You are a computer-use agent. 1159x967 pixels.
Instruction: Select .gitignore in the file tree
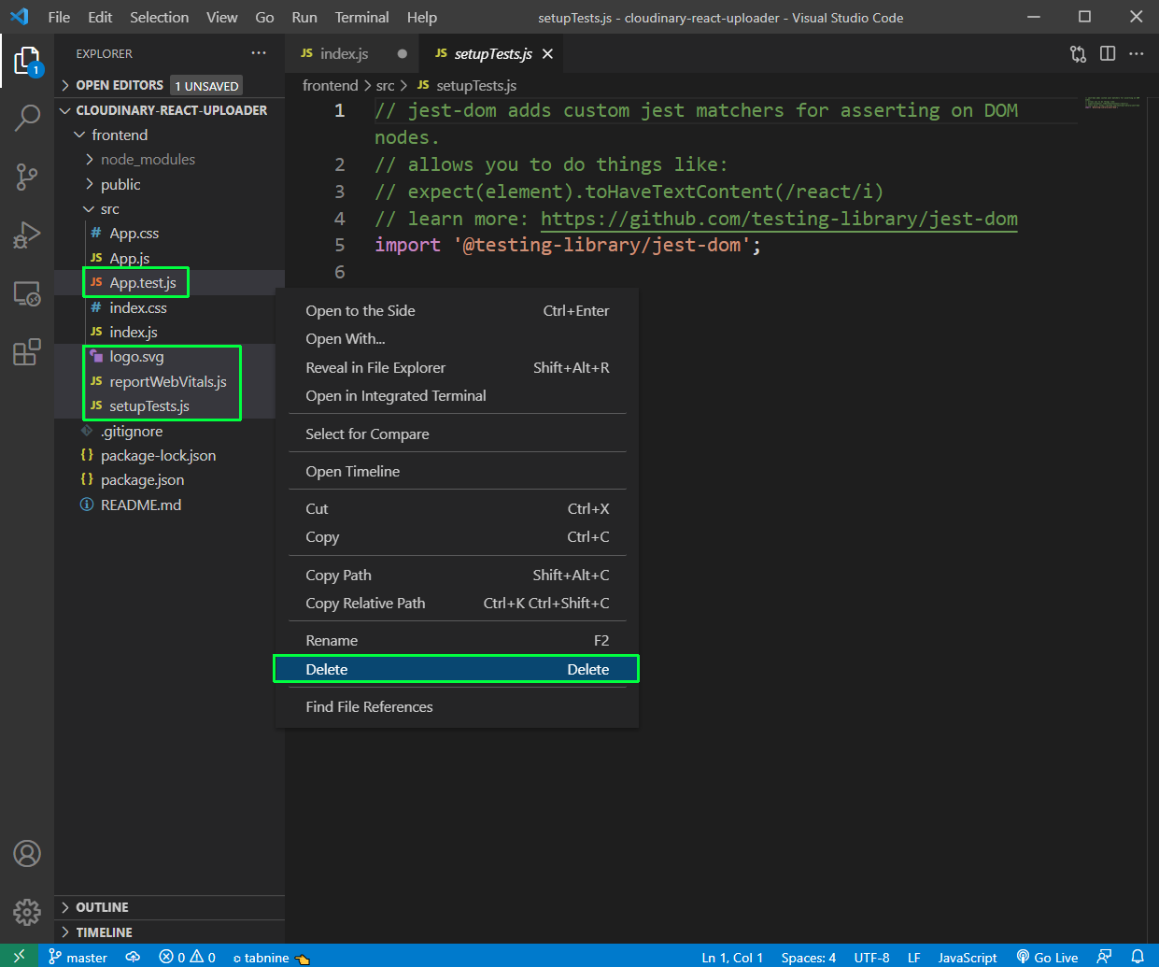coord(169,431)
